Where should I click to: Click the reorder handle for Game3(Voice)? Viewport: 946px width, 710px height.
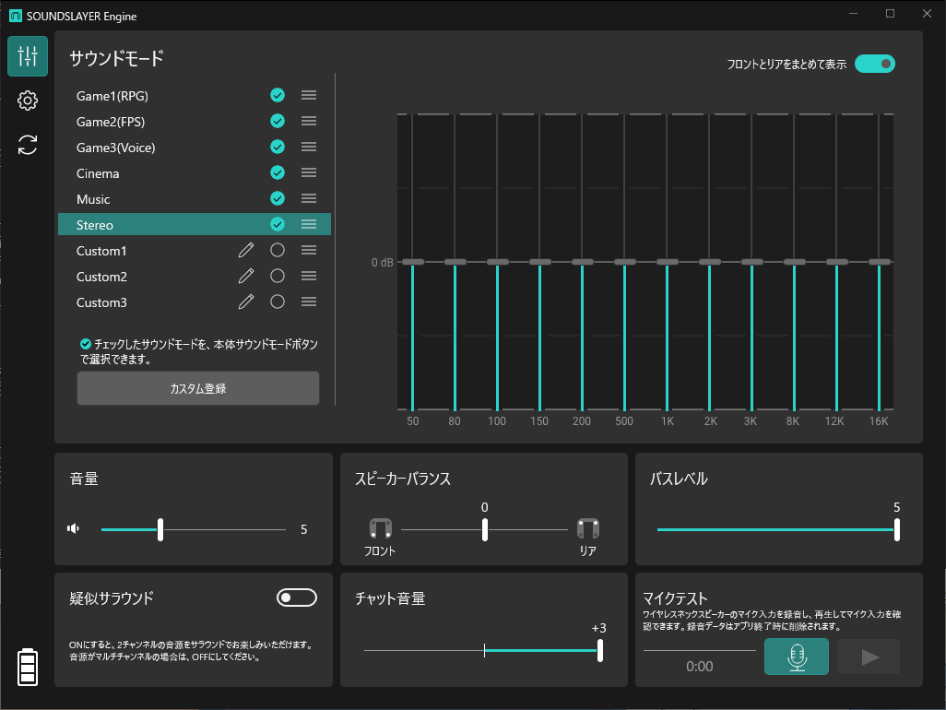click(x=309, y=148)
